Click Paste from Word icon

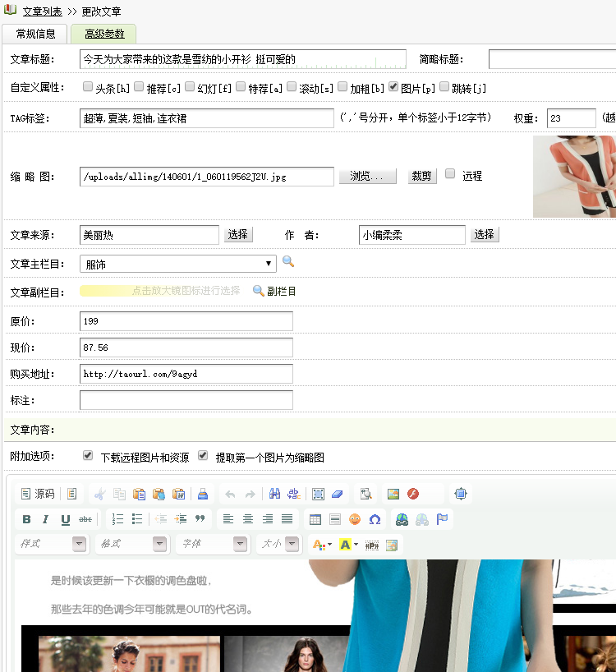178,495
